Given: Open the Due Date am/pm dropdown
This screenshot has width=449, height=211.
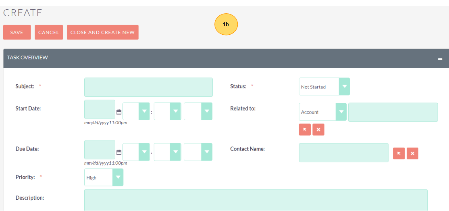Looking at the screenshot, I should pos(198,152).
